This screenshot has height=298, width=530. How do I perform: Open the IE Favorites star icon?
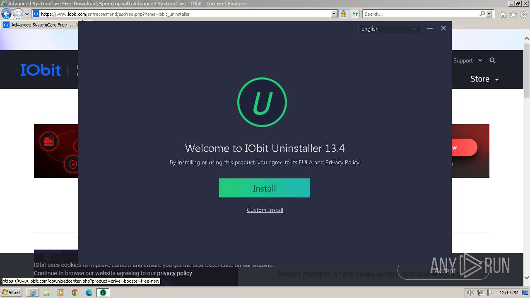tap(513, 14)
